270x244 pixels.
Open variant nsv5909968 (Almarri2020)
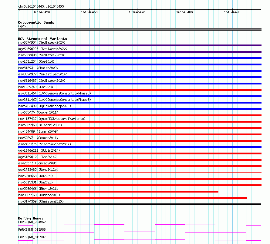coord(40,125)
